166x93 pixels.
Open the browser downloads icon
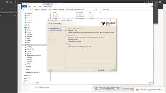[156, 2]
